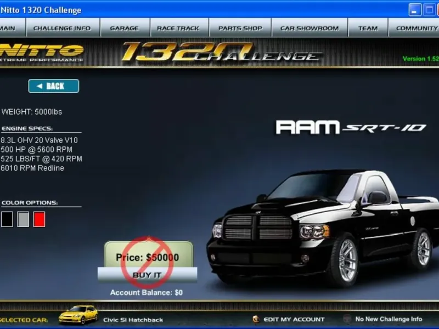
Task: Click the Price: $50000 label
Action: pos(147,257)
